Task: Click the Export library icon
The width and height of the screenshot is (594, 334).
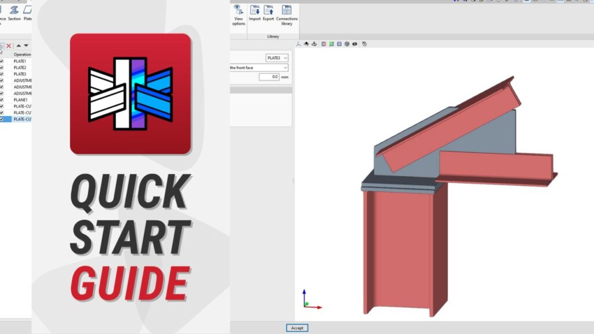Action: [268, 13]
